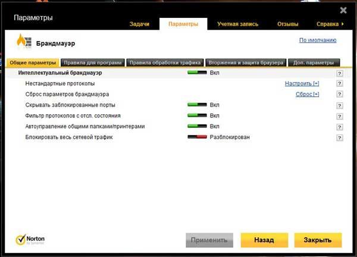Click the Блокировать весь сетевой трафик label
The image size is (357, 257).
pos(69,137)
